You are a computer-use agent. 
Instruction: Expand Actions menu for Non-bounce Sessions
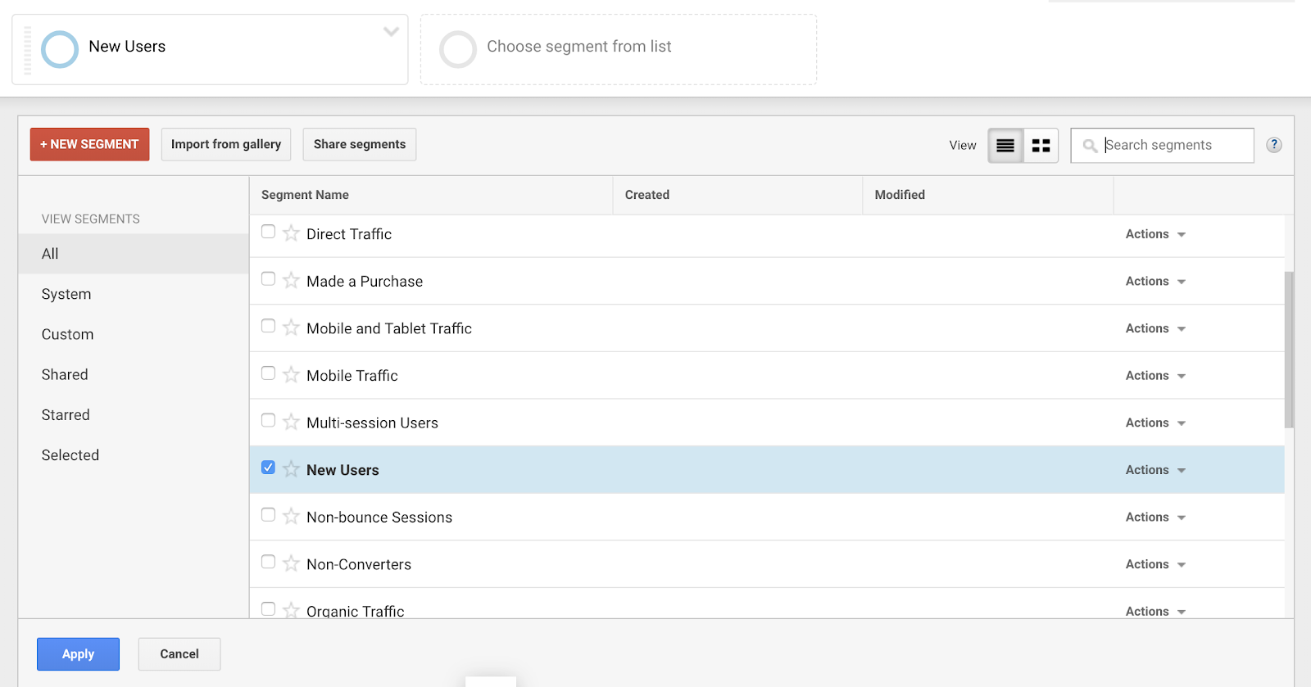coord(1155,518)
